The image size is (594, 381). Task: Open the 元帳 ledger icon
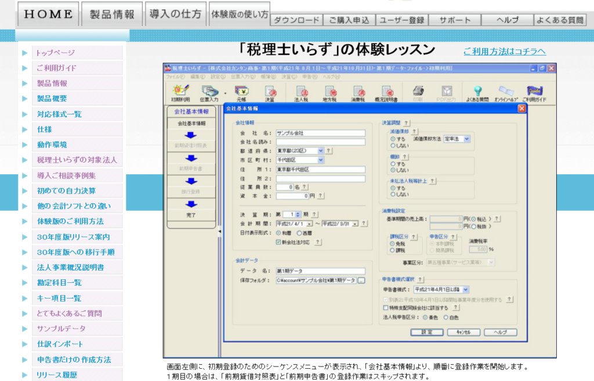click(241, 94)
